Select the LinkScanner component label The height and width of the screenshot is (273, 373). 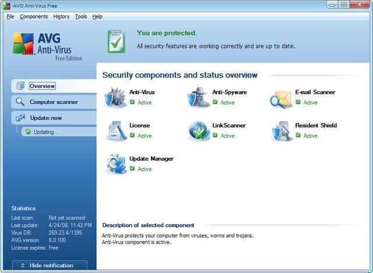click(x=229, y=126)
